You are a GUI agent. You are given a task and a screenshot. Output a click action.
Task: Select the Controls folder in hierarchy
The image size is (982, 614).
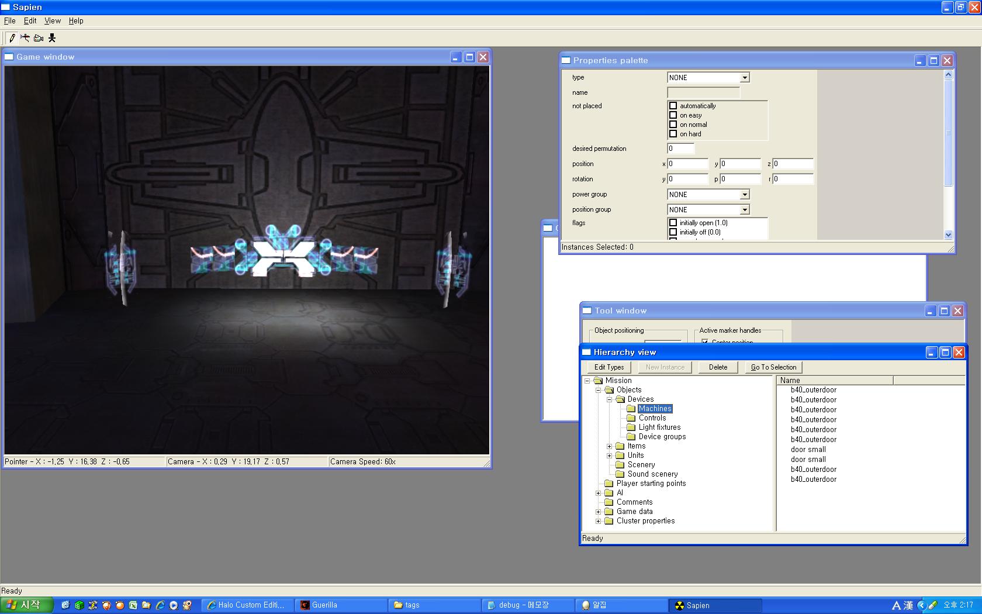click(652, 418)
